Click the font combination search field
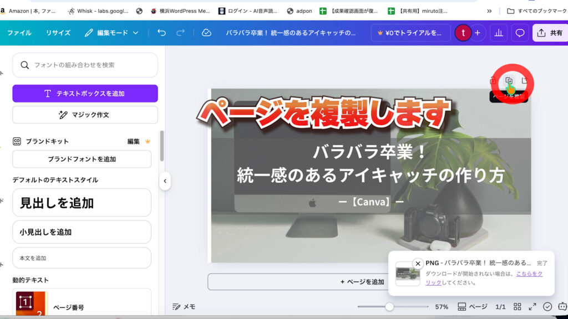 (x=85, y=65)
